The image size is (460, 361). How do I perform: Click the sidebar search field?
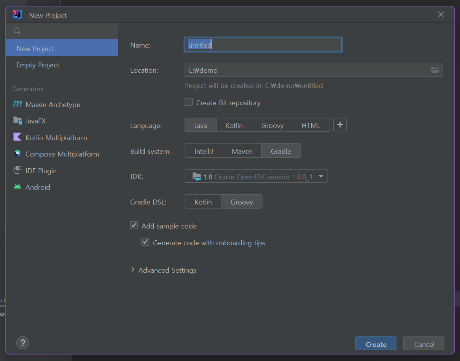point(62,31)
